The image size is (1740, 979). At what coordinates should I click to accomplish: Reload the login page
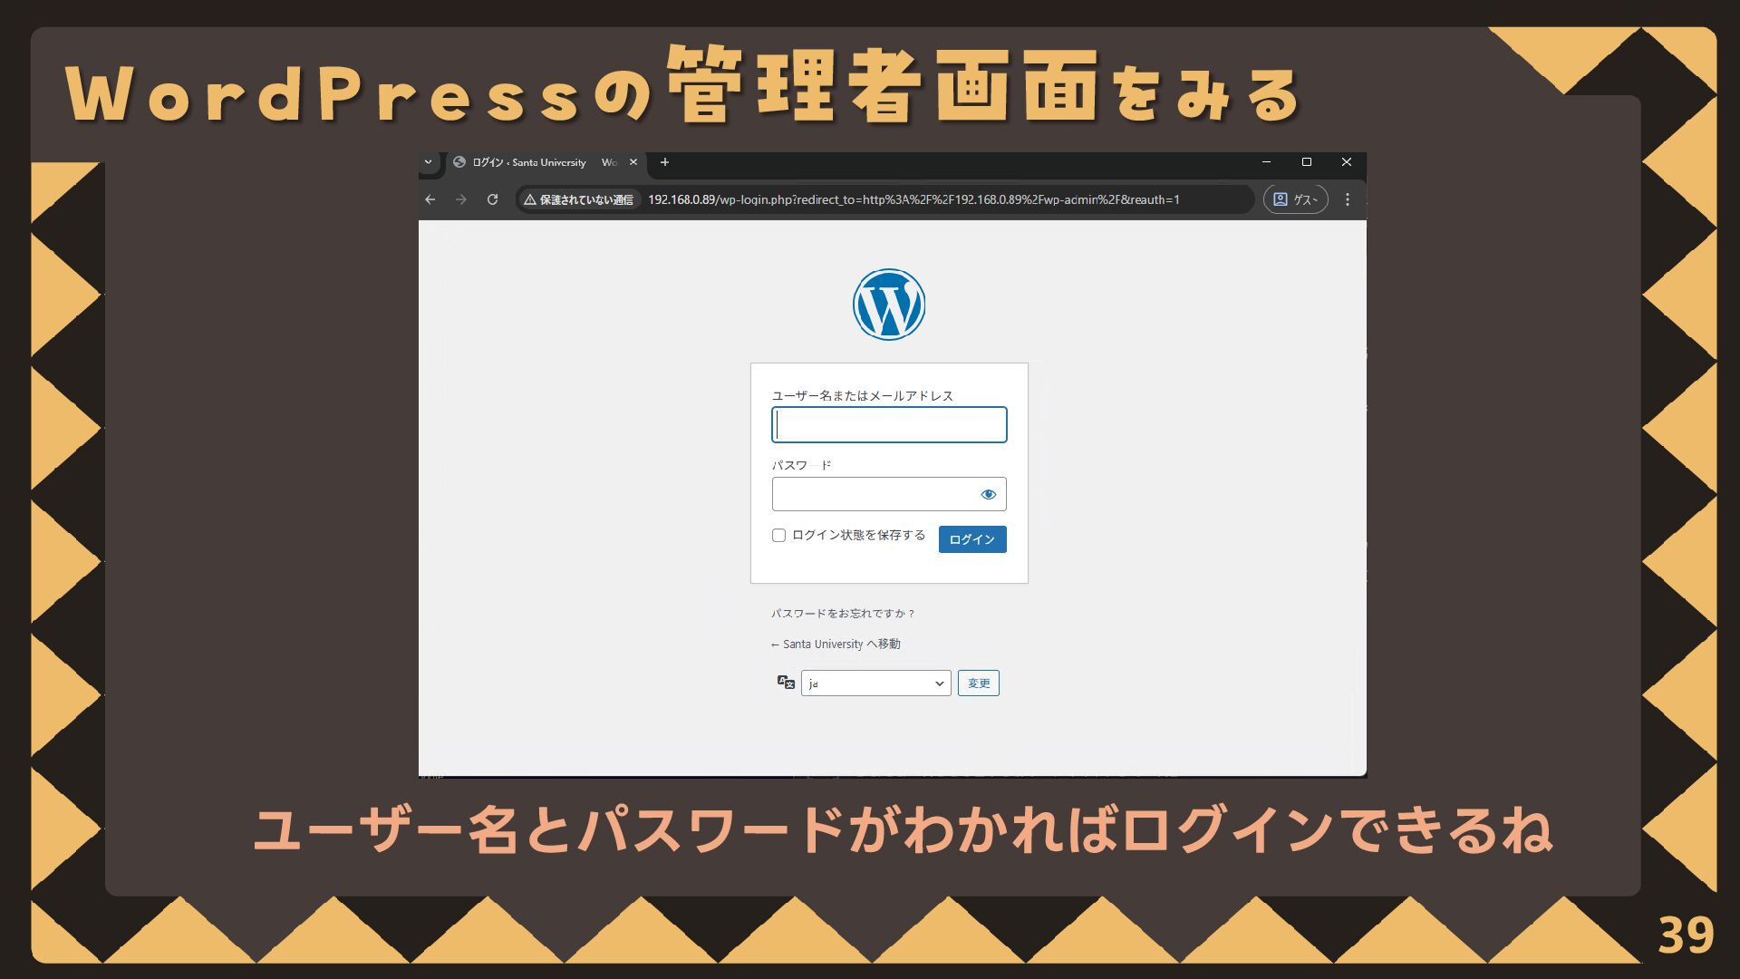click(492, 199)
